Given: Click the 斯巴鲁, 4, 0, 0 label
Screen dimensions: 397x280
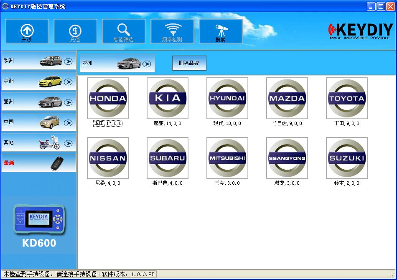Looking at the screenshot, I should point(168,183).
